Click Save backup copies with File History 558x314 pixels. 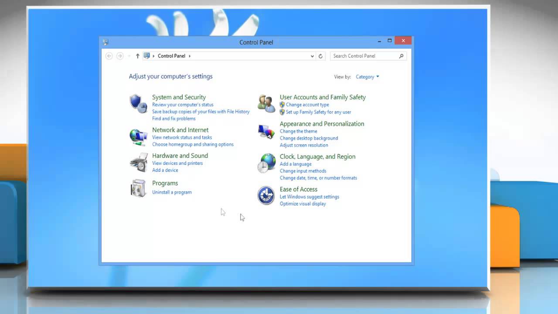pyautogui.click(x=201, y=112)
